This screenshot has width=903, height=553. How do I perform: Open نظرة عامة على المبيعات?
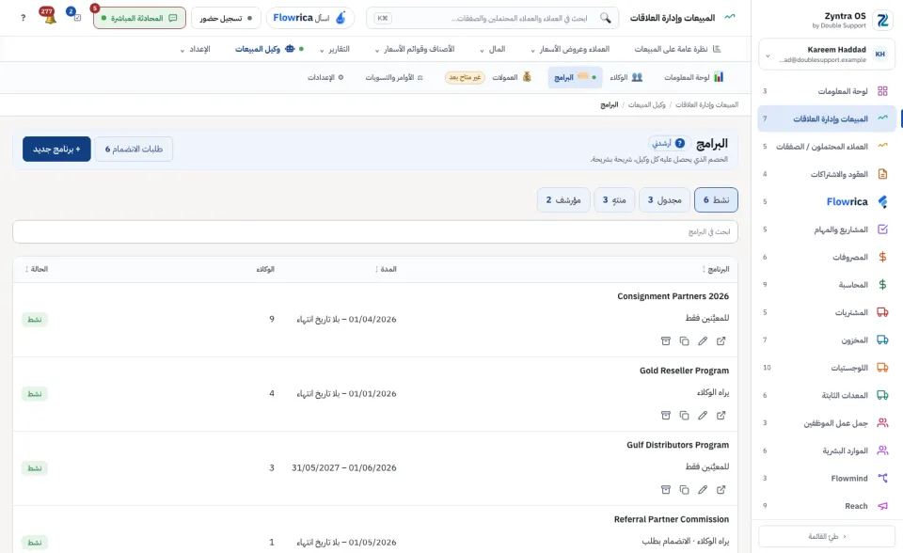tap(677, 49)
